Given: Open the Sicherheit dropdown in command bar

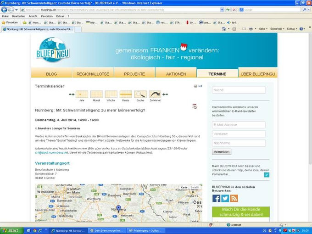Looking at the screenshot, I should point(277,29).
